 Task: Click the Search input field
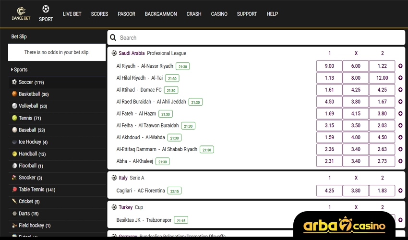point(259,37)
